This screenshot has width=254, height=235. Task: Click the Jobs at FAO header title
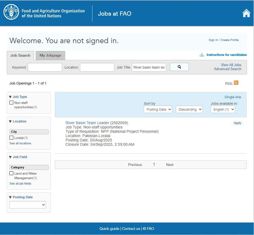(x=115, y=13)
